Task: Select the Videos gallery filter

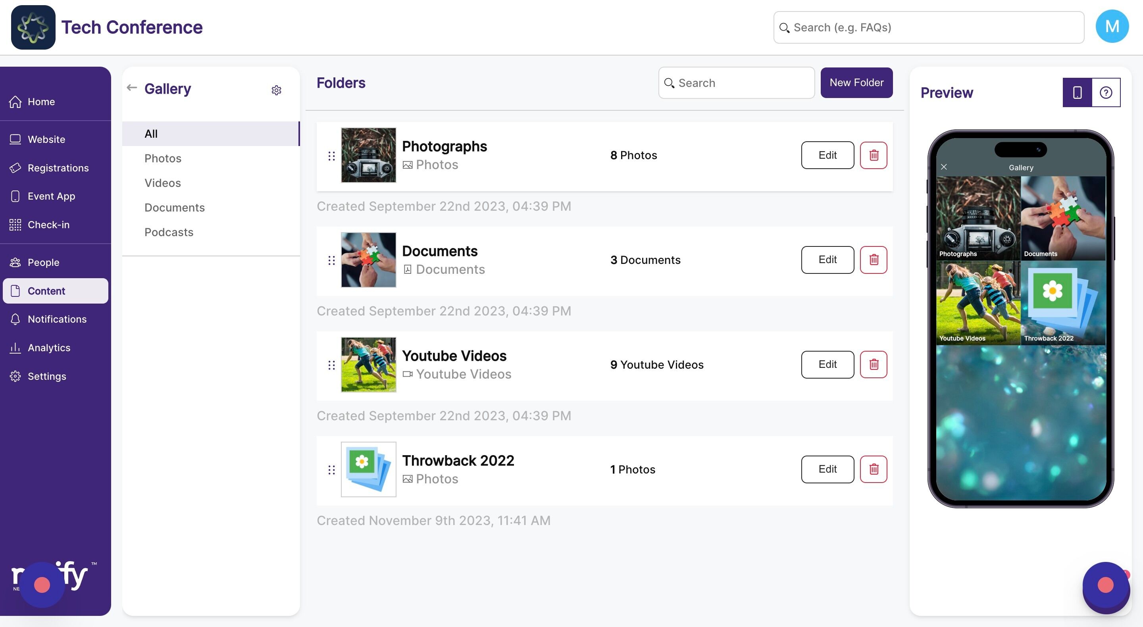Action: [x=162, y=183]
